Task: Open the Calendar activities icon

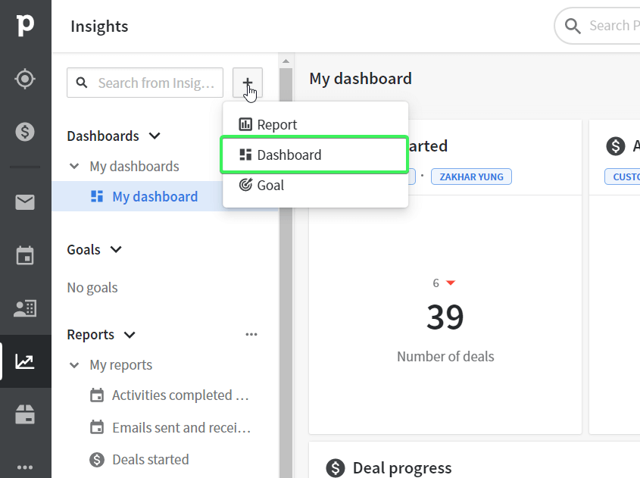Action: [25, 255]
